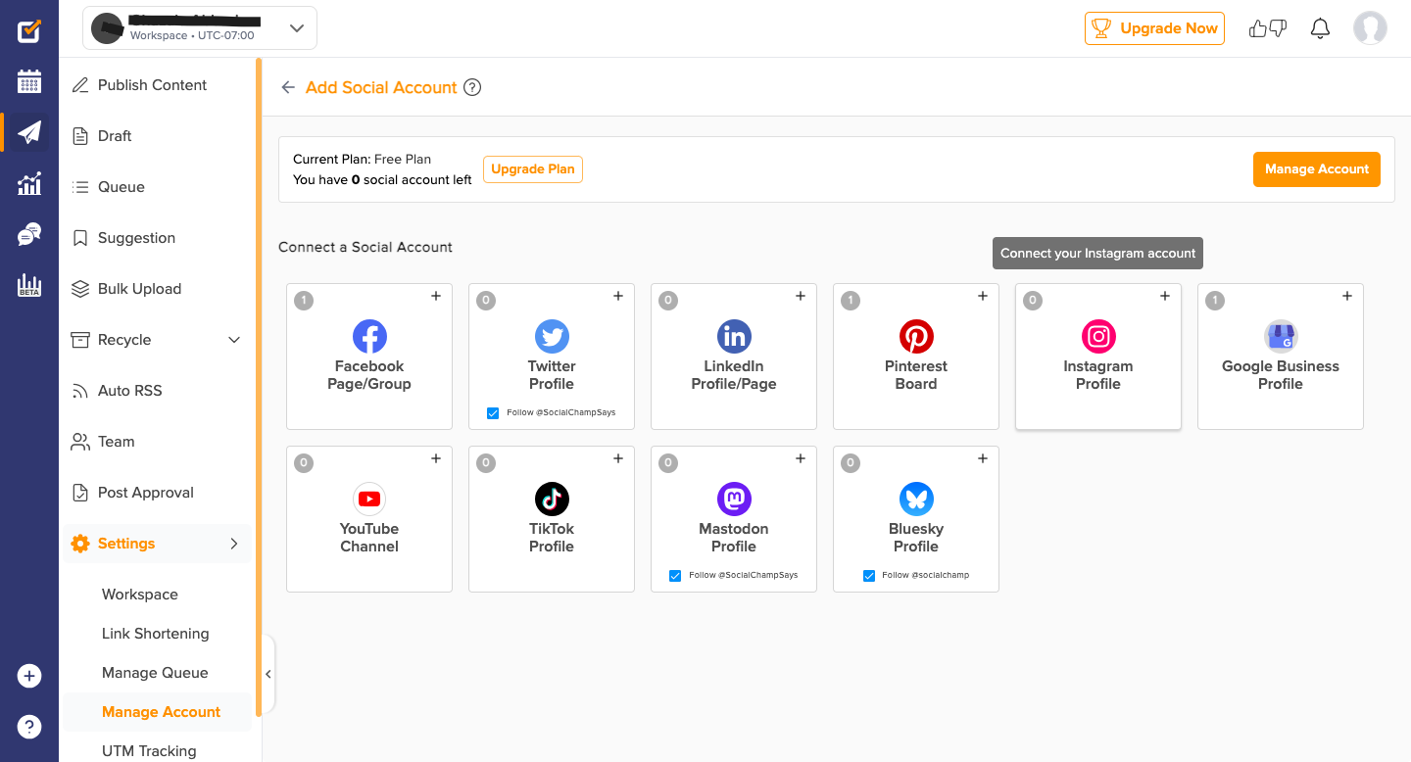Click the plus on the YouTube Channel card
The height and width of the screenshot is (762, 1411).
point(436,458)
